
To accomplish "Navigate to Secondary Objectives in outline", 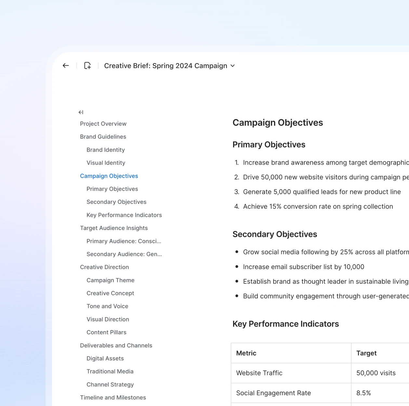I will coord(116,202).
